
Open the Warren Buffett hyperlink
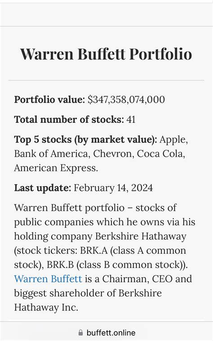[48, 279]
